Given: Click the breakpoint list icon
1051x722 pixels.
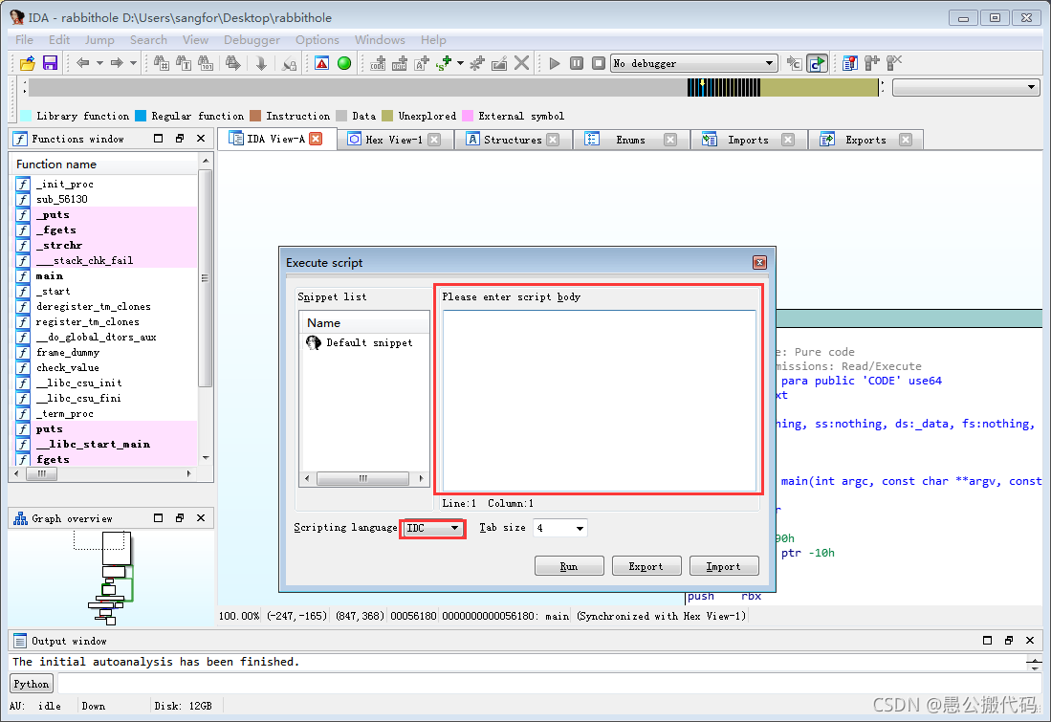Looking at the screenshot, I should point(850,64).
